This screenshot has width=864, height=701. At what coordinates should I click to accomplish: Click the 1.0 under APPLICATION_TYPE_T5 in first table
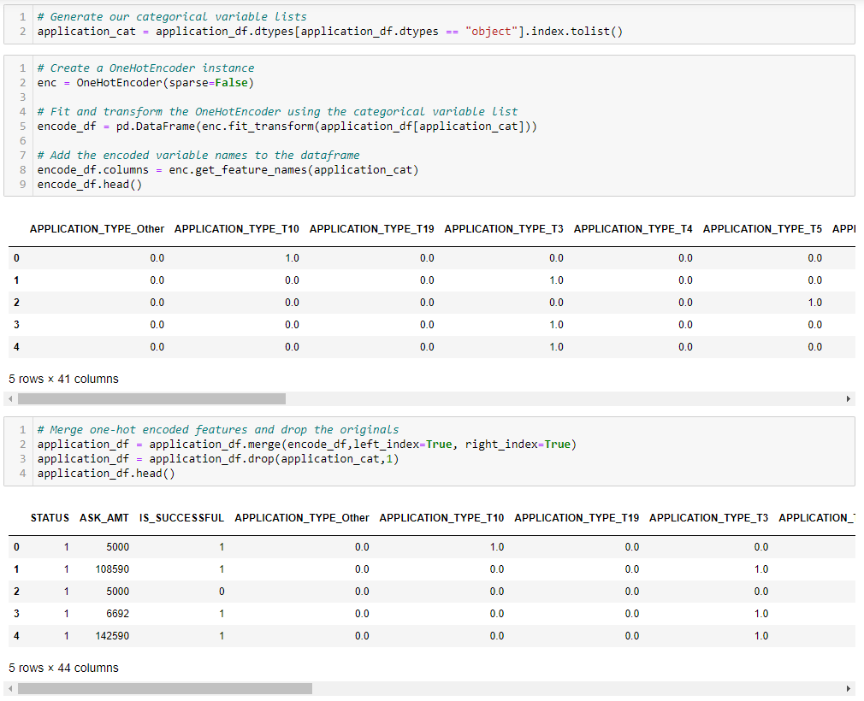click(x=815, y=303)
